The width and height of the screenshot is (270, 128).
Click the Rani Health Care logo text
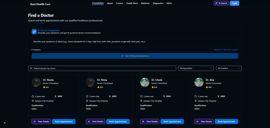(x=40, y=4)
